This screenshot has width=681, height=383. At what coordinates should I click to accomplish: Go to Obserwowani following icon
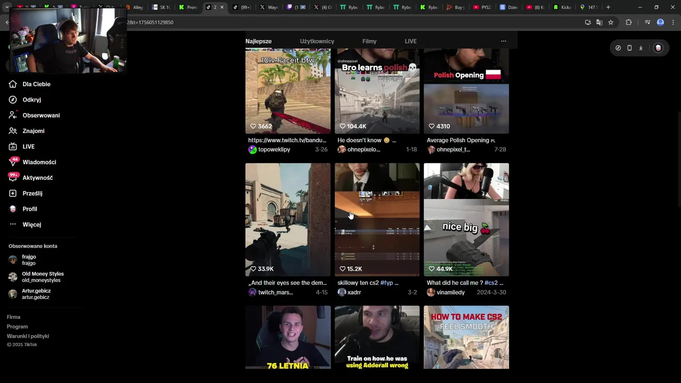(x=13, y=115)
